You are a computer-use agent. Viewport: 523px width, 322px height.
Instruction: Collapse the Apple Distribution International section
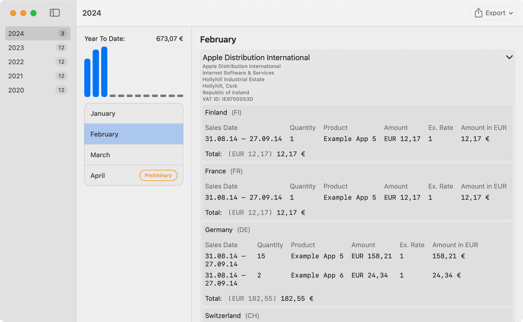tap(509, 57)
